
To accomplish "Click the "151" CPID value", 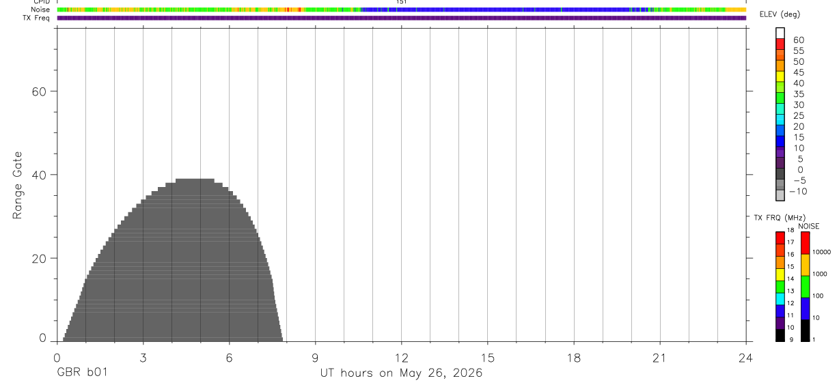I will pyautogui.click(x=402, y=2).
